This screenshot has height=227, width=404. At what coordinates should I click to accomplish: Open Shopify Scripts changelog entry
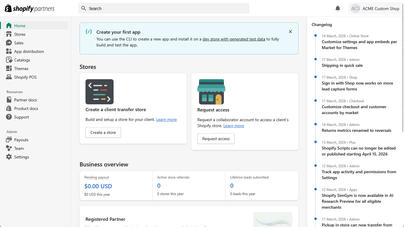click(359, 151)
